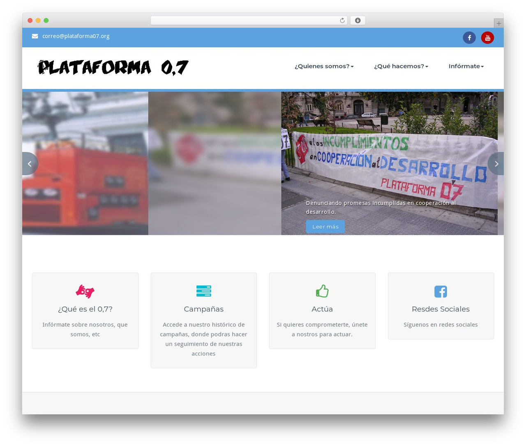Click the browser reload icon
Image resolution: width=526 pixels, height=446 pixels.
(x=342, y=21)
